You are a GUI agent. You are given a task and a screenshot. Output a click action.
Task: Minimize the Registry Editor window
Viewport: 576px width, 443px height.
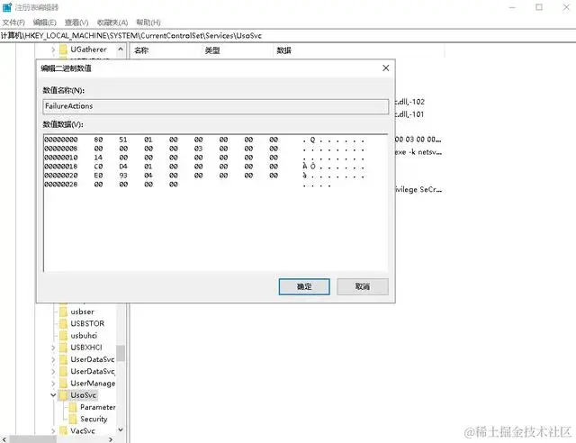512,7
